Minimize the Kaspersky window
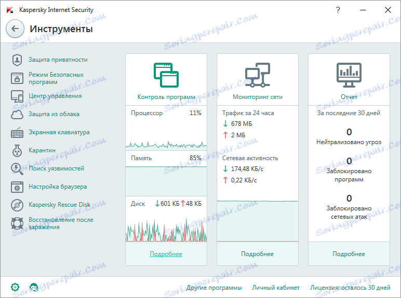The height and width of the screenshot is (298, 401). 363,10
